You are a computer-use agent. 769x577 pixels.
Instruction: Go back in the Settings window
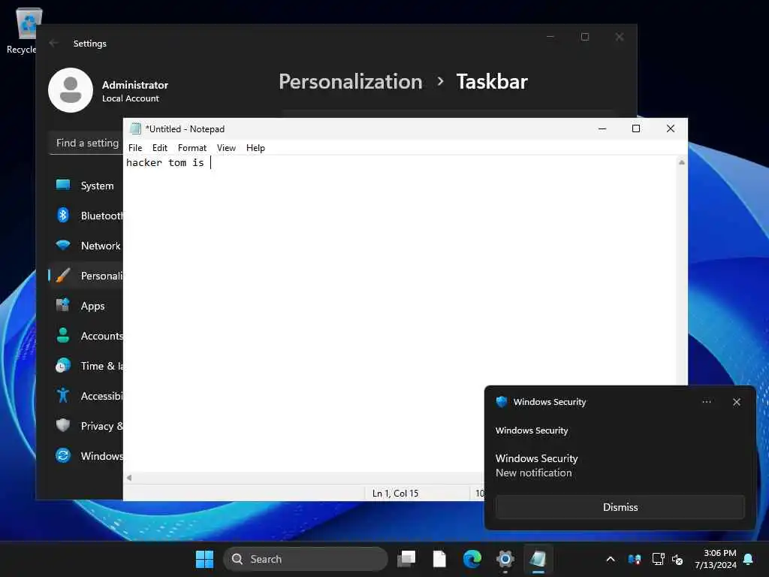[x=54, y=43]
